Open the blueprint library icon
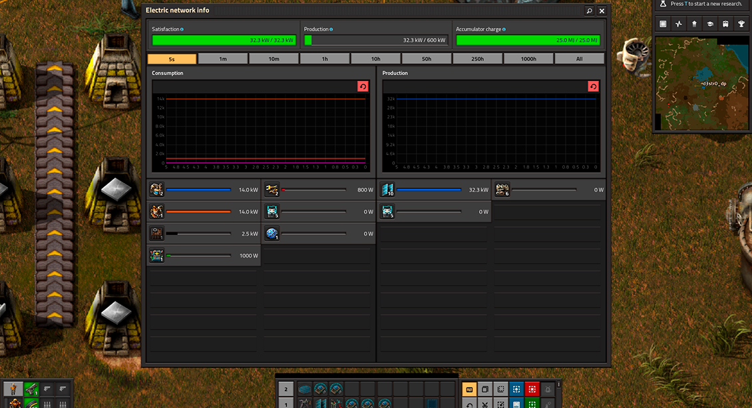The height and width of the screenshot is (408, 752). 516,403
